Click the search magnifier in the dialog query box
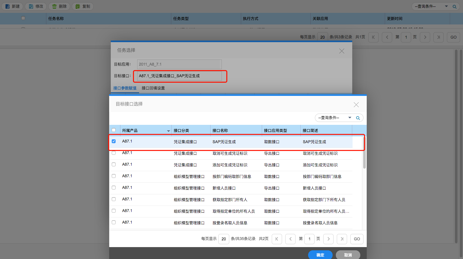The image size is (463, 259). [358, 118]
